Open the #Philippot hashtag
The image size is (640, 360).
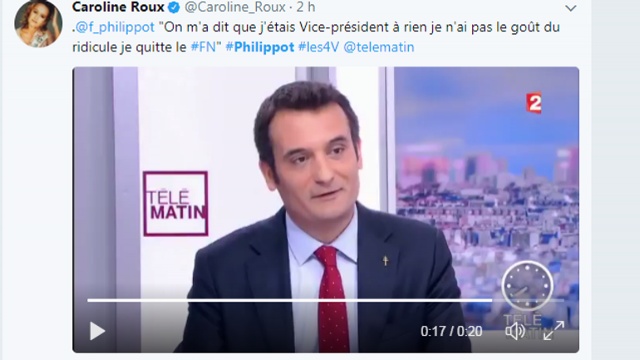tap(259, 47)
